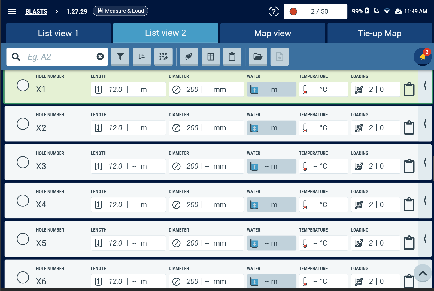434x291 pixels.
Task: Select the radio button for hole X5
Action: pos(23,239)
